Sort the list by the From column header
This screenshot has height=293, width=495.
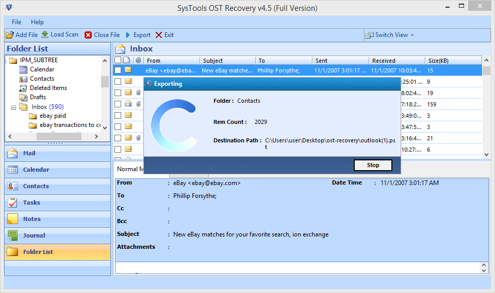172,61
